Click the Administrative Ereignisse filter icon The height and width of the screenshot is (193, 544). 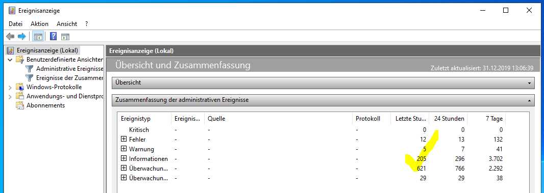tap(30, 69)
